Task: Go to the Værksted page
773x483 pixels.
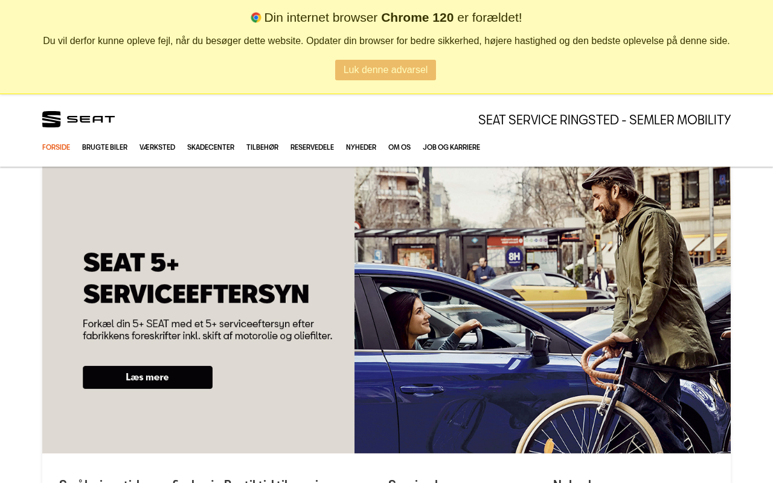Action: (x=157, y=147)
